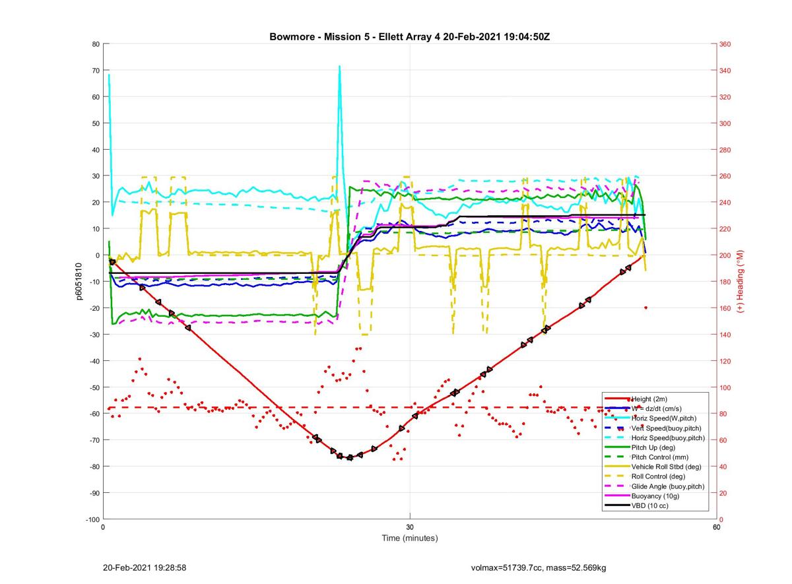Click the 'Horiz Speed(W,pitch)' legend label
This screenshot has height=584, width=792.
click(x=664, y=418)
